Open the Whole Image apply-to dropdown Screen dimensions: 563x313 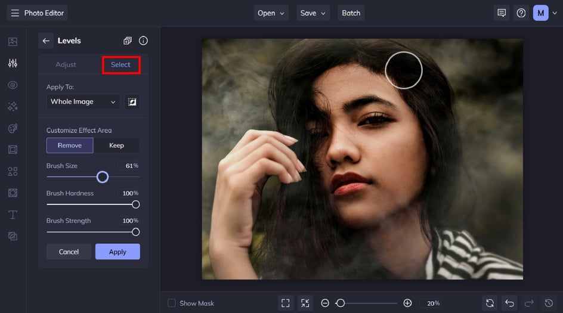(x=83, y=102)
